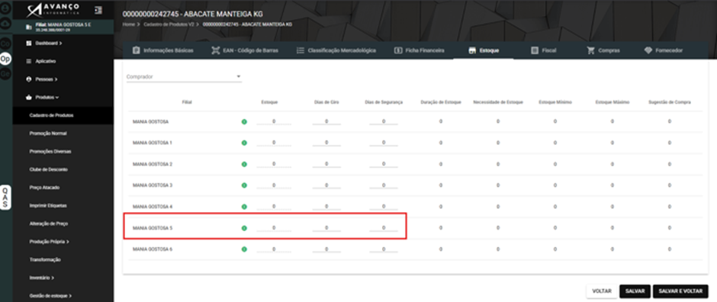717x302 pixels.
Task: Click the Pessoas person icon
Action: (29, 79)
